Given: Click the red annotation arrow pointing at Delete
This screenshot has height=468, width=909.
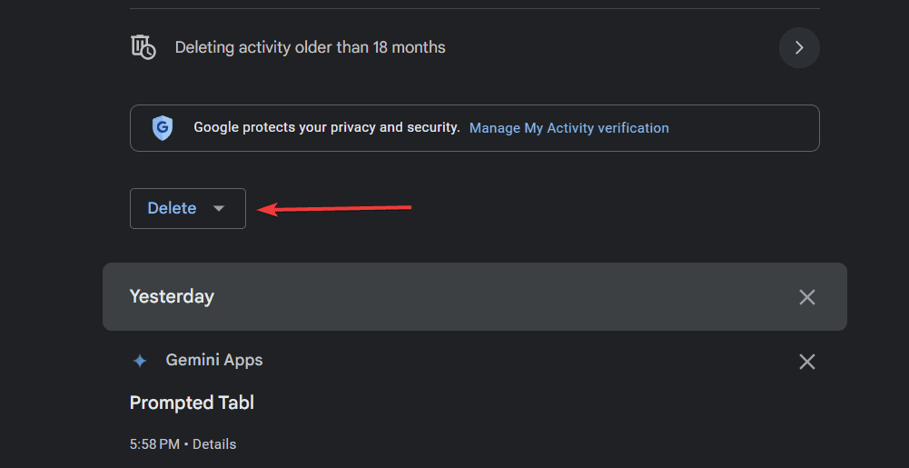Looking at the screenshot, I should tap(334, 208).
